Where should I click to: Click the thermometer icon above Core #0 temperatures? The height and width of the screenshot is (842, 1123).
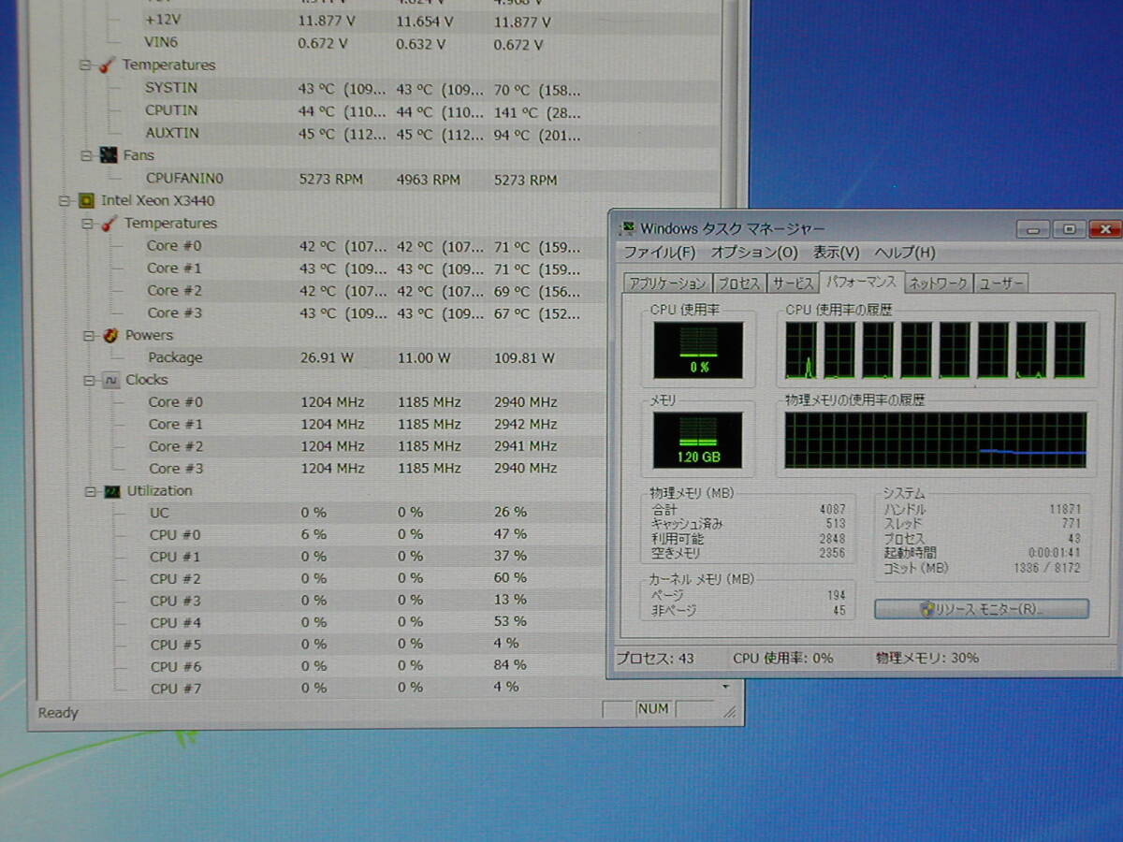point(109,224)
